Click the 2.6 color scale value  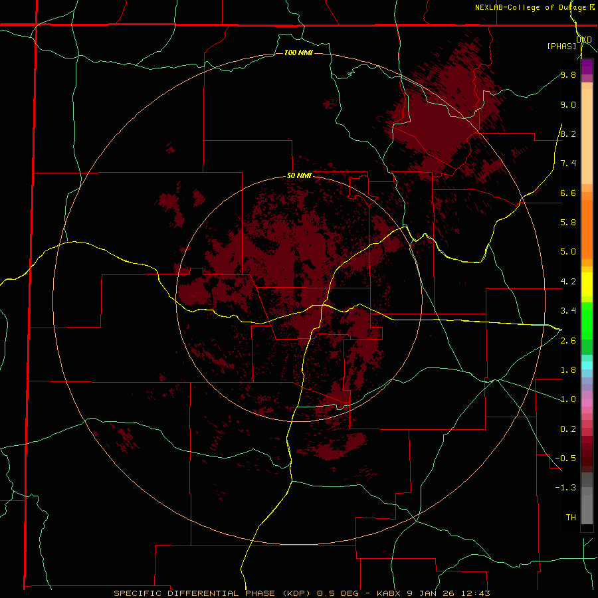568,341
